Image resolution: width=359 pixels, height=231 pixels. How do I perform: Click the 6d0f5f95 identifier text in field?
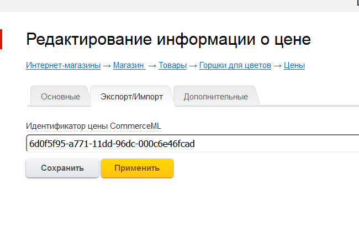112,144
